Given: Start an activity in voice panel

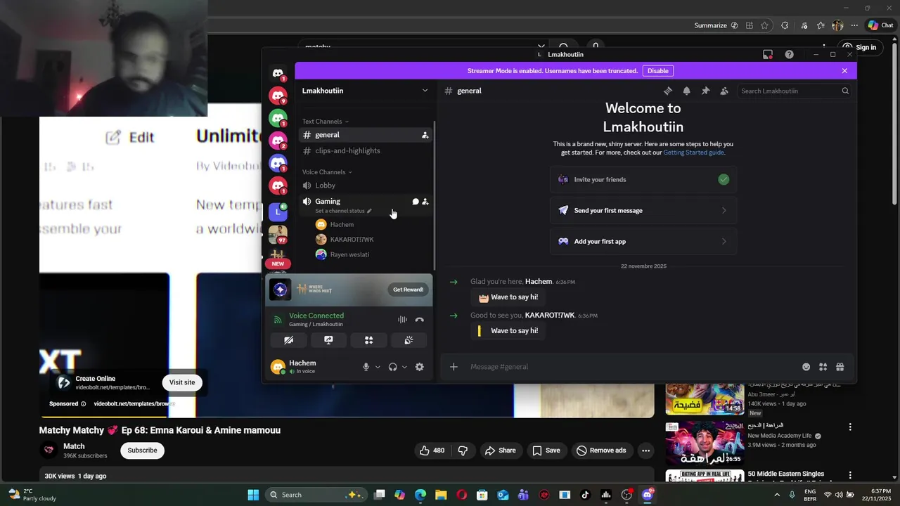Looking at the screenshot, I should click(368, 340).
